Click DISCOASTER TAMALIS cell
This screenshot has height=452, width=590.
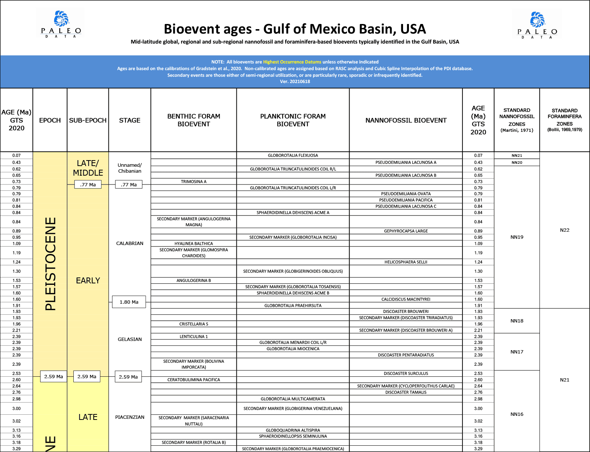(x=406, y=392)
